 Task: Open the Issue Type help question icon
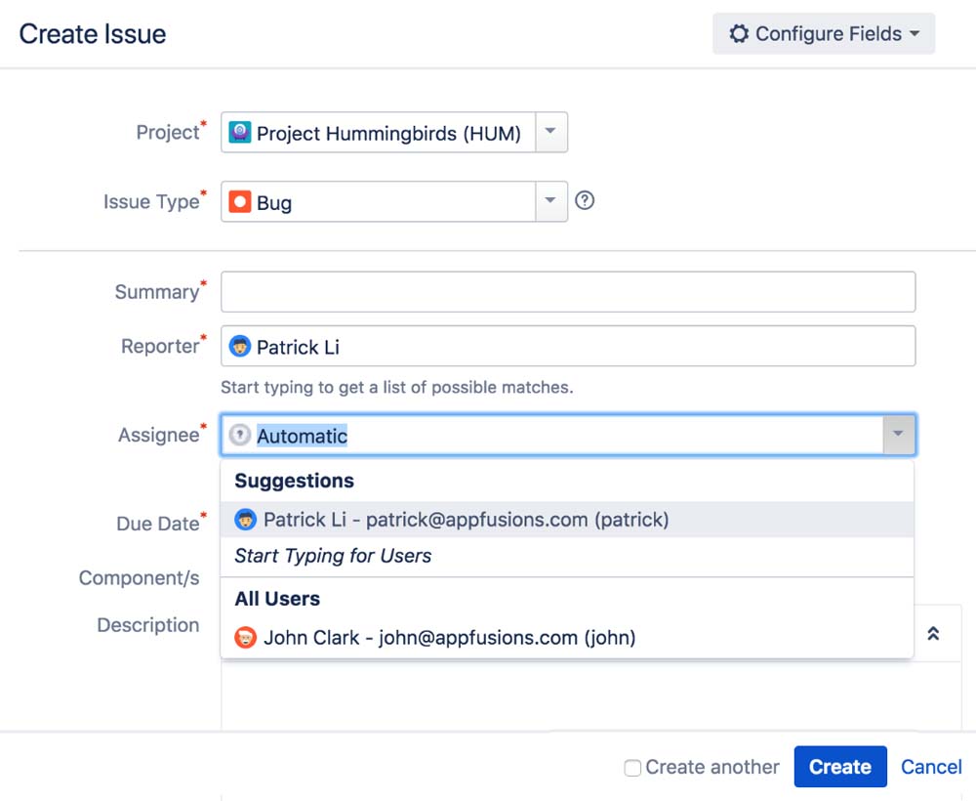tap(585, 201)
